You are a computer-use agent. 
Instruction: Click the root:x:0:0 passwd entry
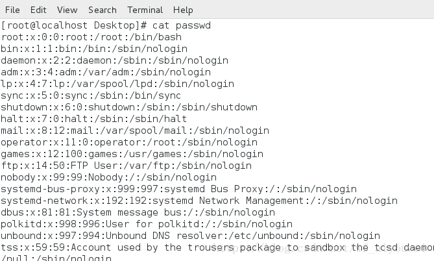[x=91, y=37]
